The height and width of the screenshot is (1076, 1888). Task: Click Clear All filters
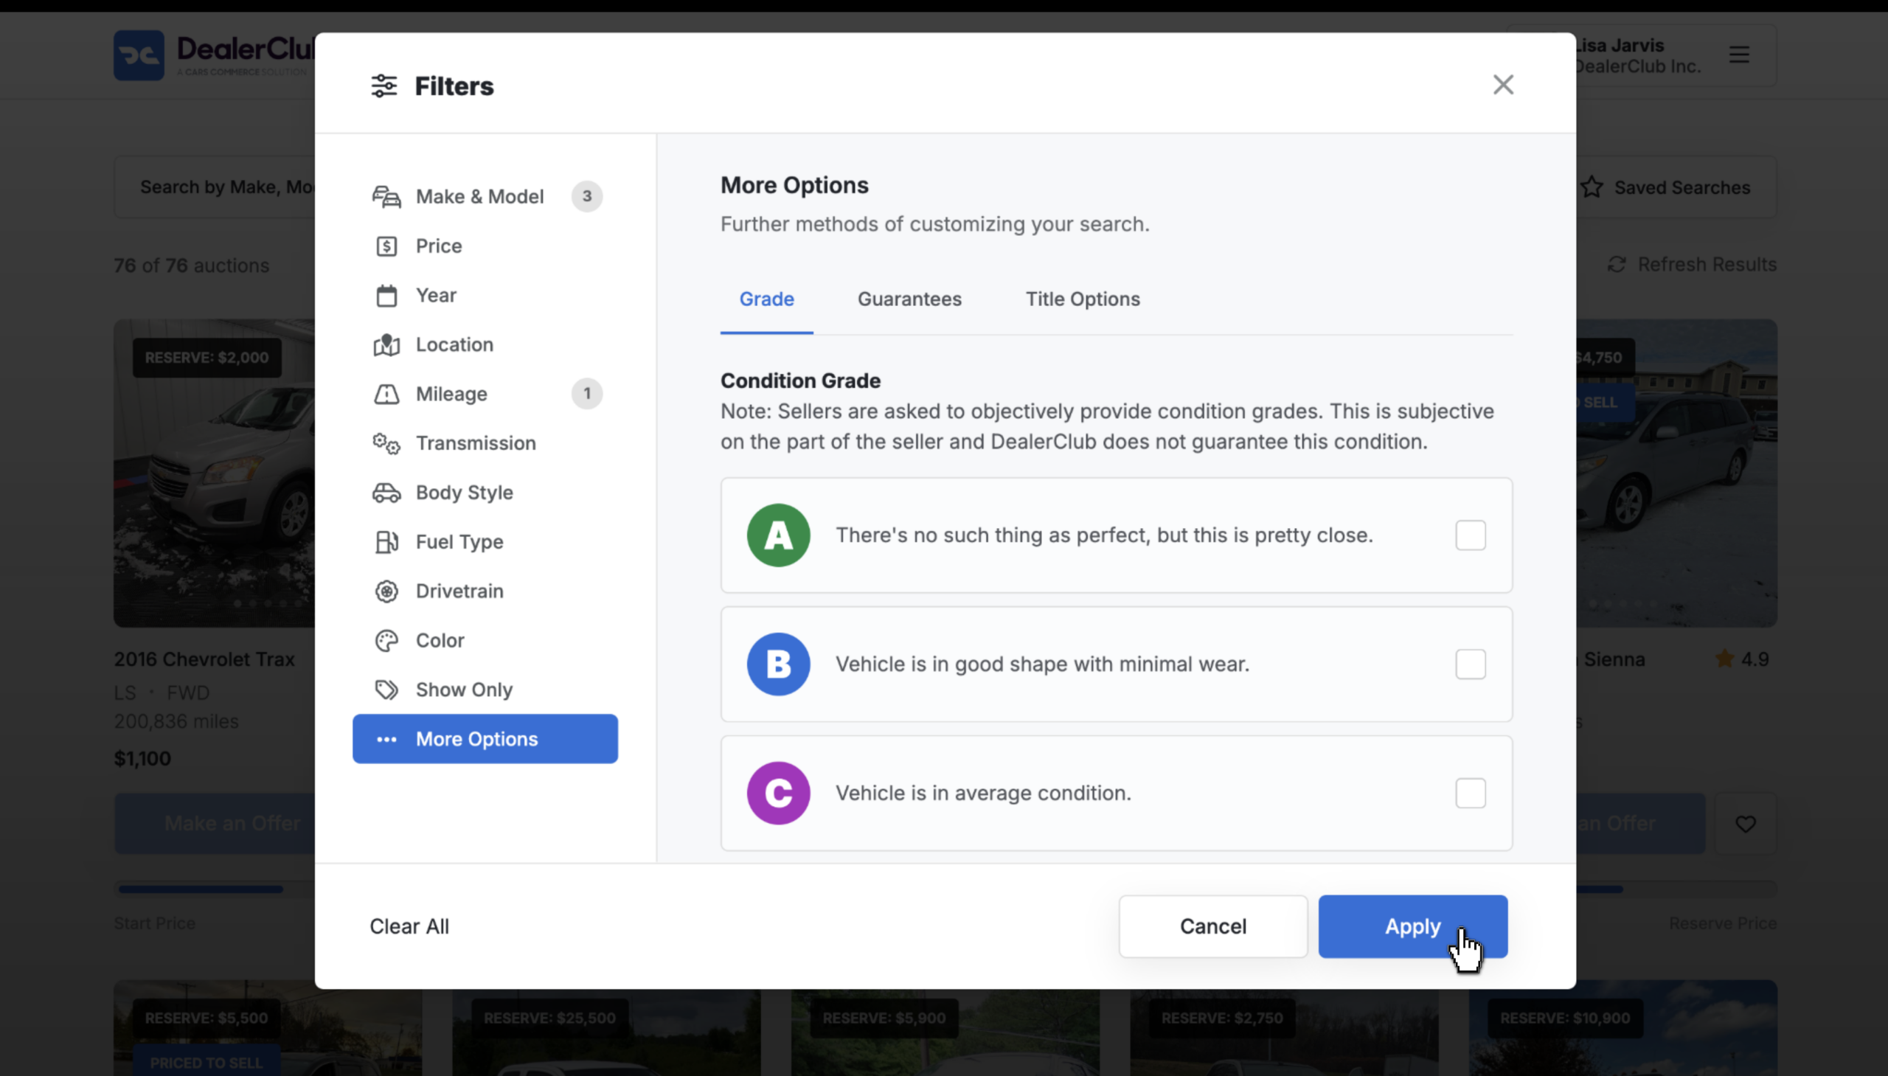click(409, 927)
